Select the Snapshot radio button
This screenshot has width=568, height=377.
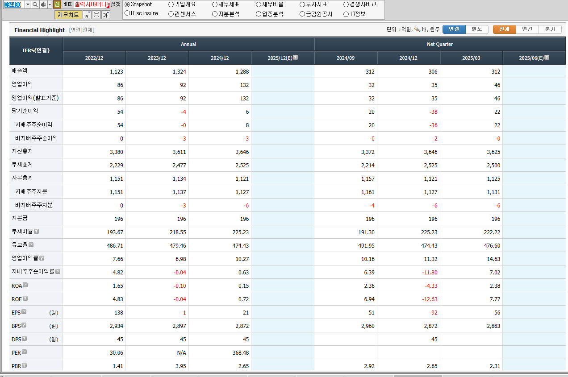pos(127,4)
